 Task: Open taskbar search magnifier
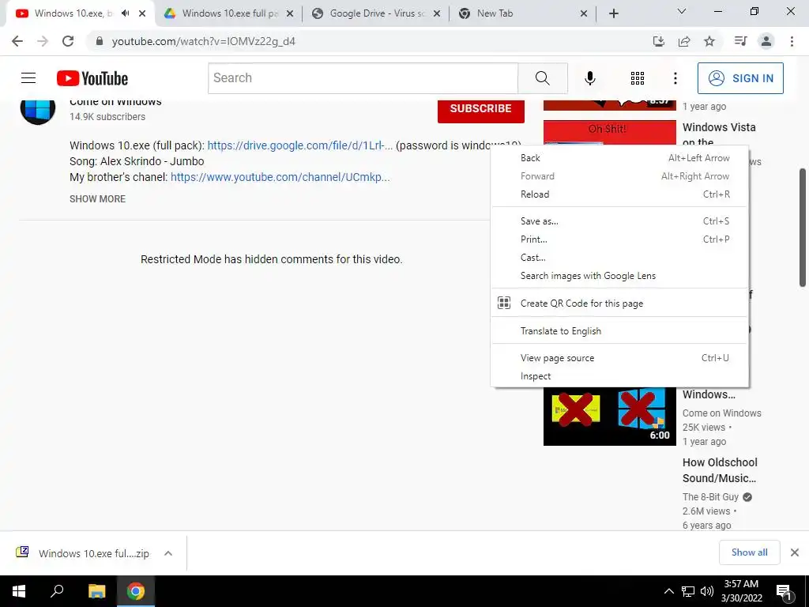[x=57, y=590]
